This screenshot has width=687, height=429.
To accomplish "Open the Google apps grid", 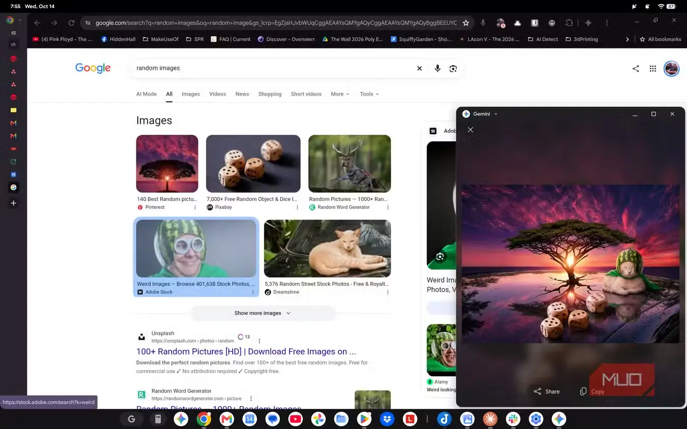I will pyautogui.click(x=653, y=69).
